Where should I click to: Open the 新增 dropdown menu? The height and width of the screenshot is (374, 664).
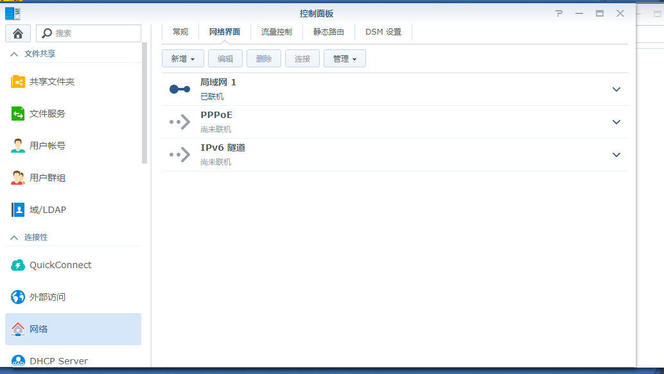pyautogui.click(x=182, y=58)
